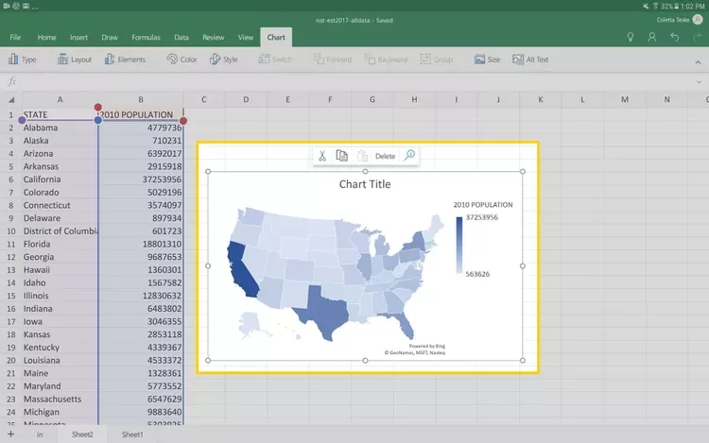Click the Cut scissors icon above chart
The width and height of the screenshot is (709, 443).
321,156
